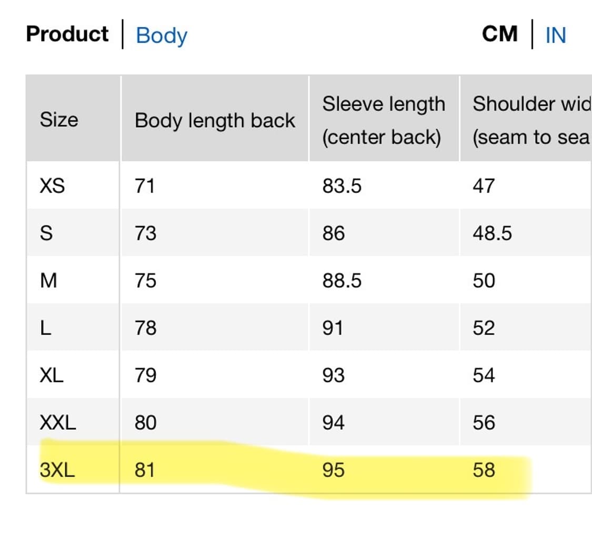Click the 3XL body length value 81
This screenshot has width=592, height=535.
144,470
